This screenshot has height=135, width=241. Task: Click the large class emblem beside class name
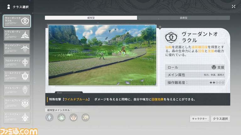pos(172,37)
